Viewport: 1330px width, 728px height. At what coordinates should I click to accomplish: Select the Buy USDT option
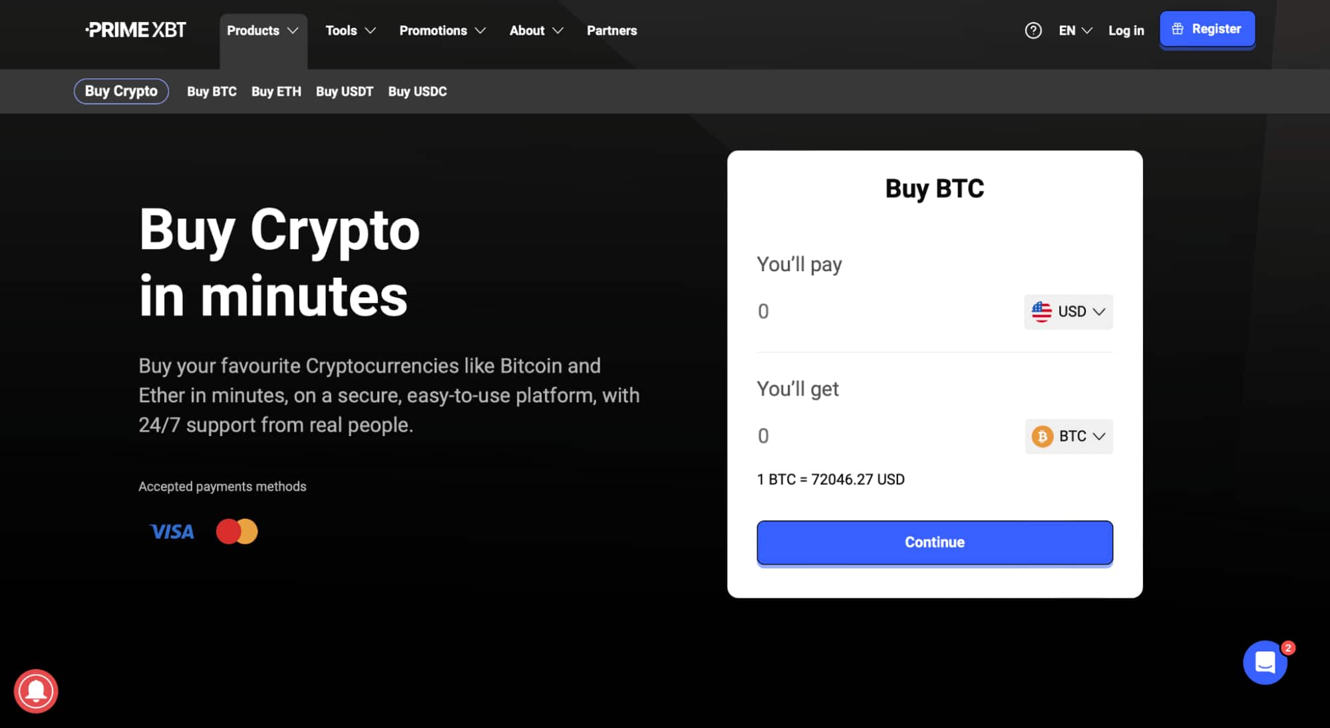[345, 90]
